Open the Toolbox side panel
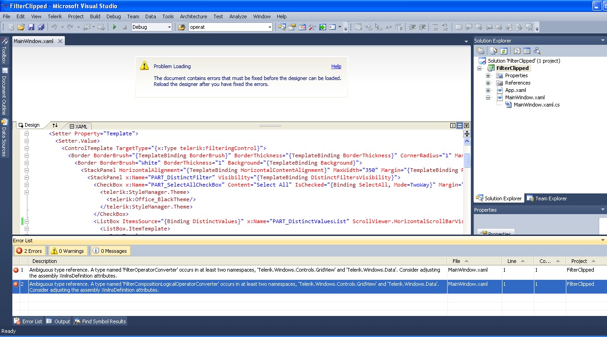Screen dimensions: 607x337 pyautogui.click(x=5, y=51)
